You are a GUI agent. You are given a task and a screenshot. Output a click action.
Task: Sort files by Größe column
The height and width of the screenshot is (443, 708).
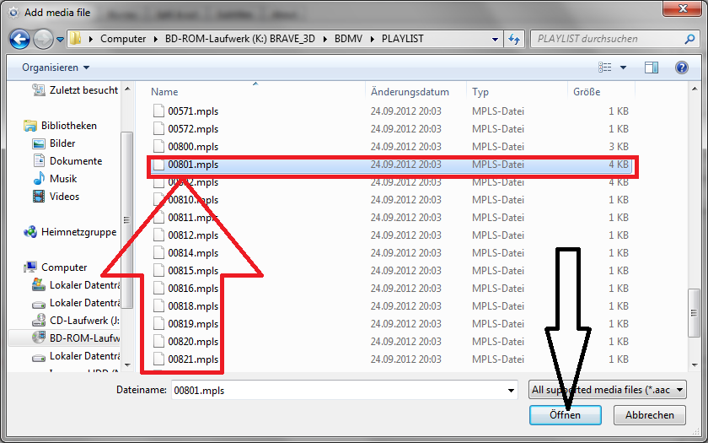pos(587,92)
